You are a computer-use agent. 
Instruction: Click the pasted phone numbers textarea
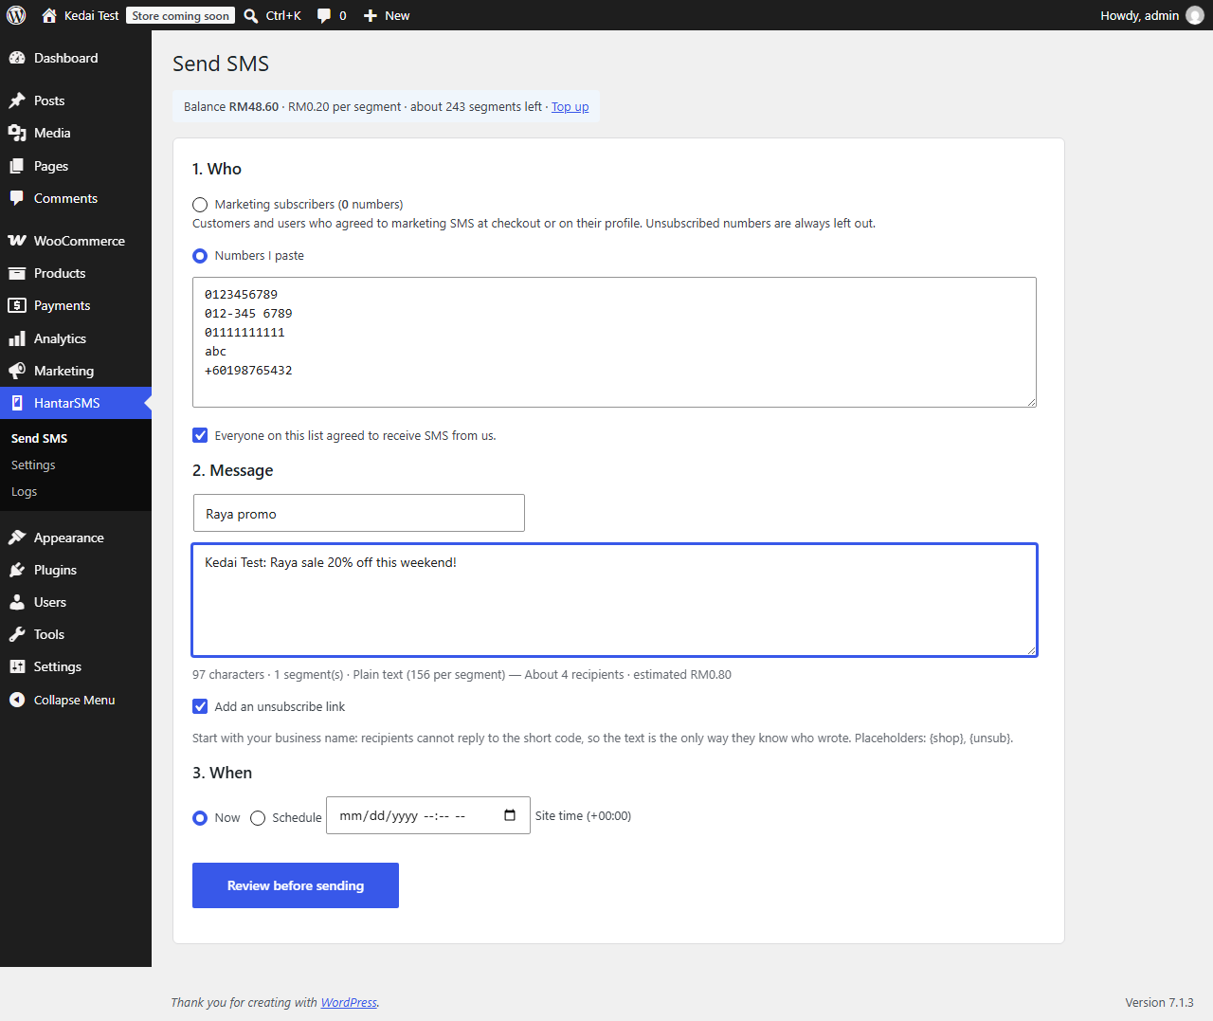pos(614,342)
